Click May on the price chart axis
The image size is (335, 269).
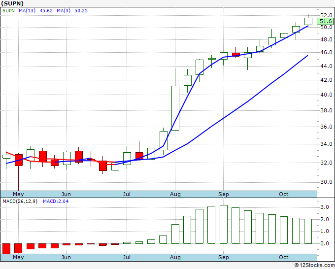coord(18,195)
